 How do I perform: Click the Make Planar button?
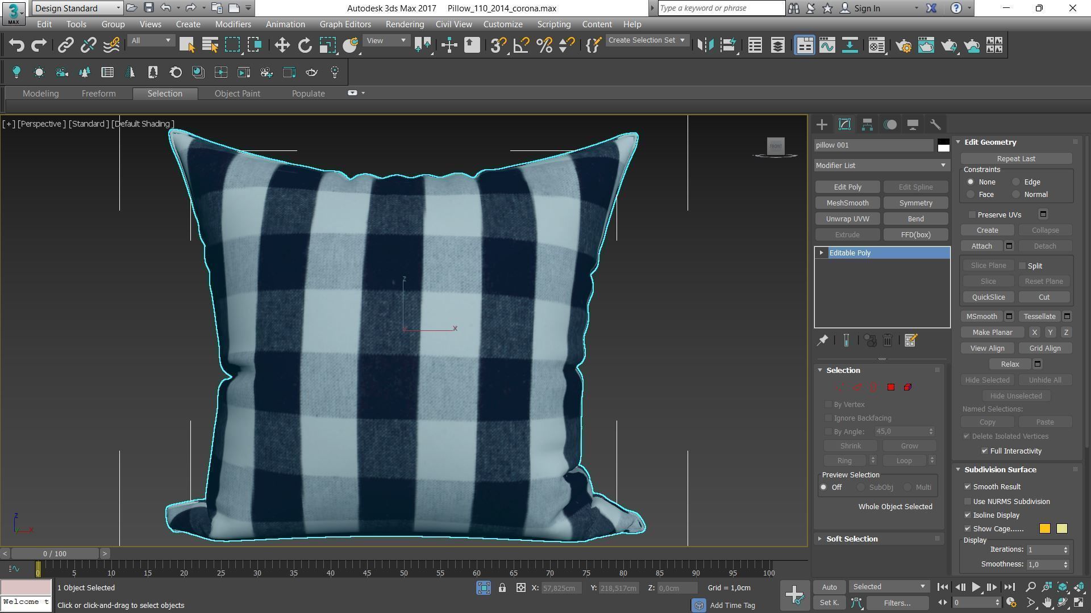[x=992, y=333]
